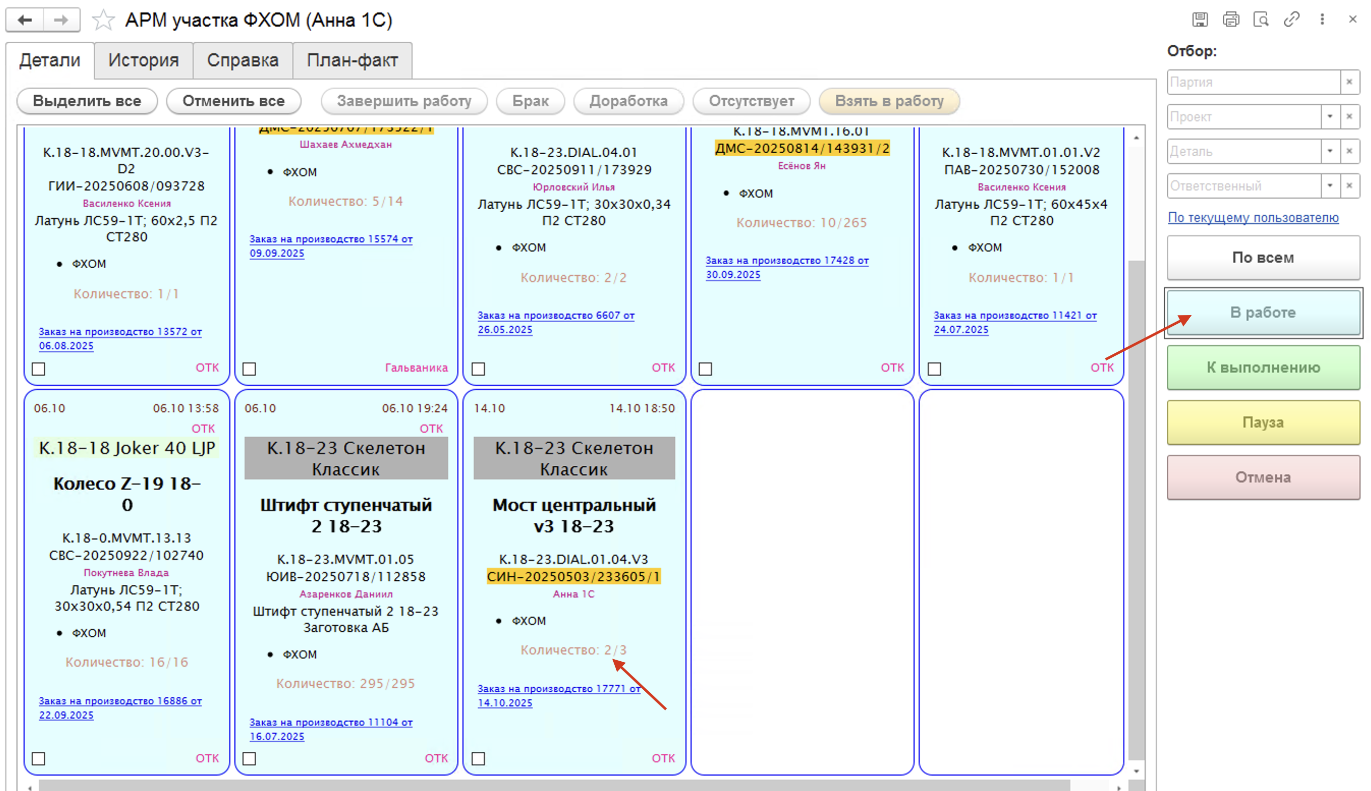Click the back navigation arrow
This screenshot has height=791, width=1371.
[x=25, y=20]
